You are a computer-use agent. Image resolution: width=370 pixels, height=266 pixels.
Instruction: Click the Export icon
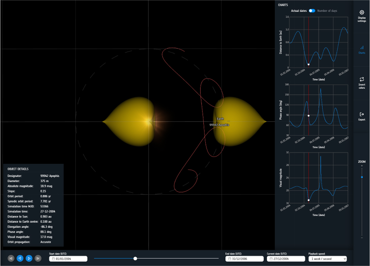point(362,114)
